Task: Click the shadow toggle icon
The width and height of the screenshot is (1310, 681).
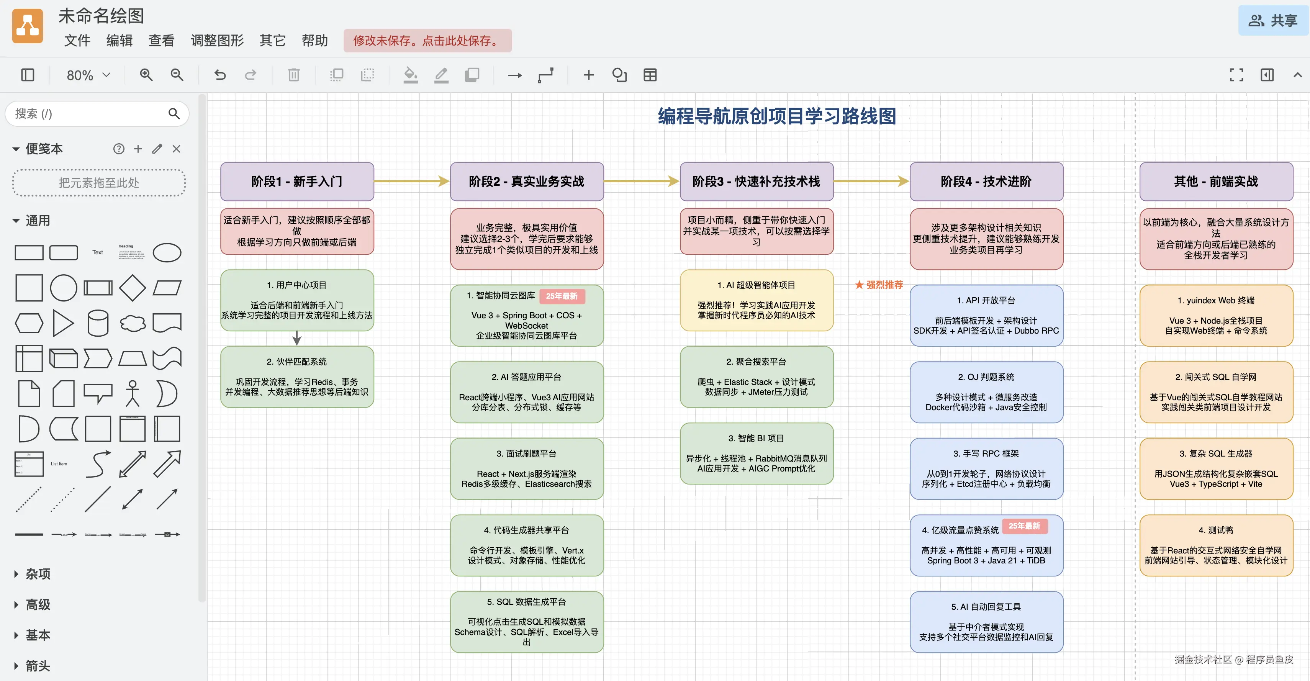Action: (x=472, y=75)
